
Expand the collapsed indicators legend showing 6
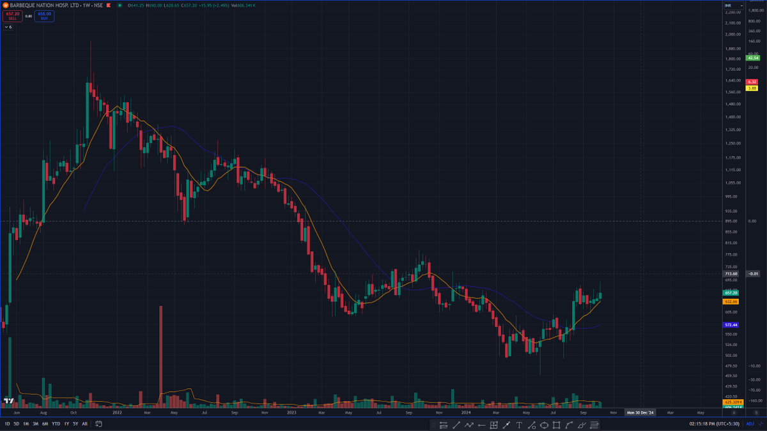tap(8, 27)
